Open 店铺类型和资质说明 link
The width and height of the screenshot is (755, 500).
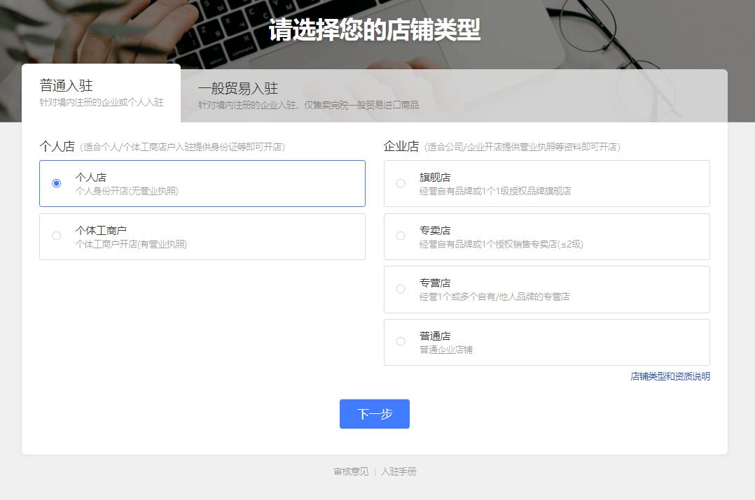669,376
